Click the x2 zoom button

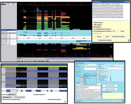25,61
